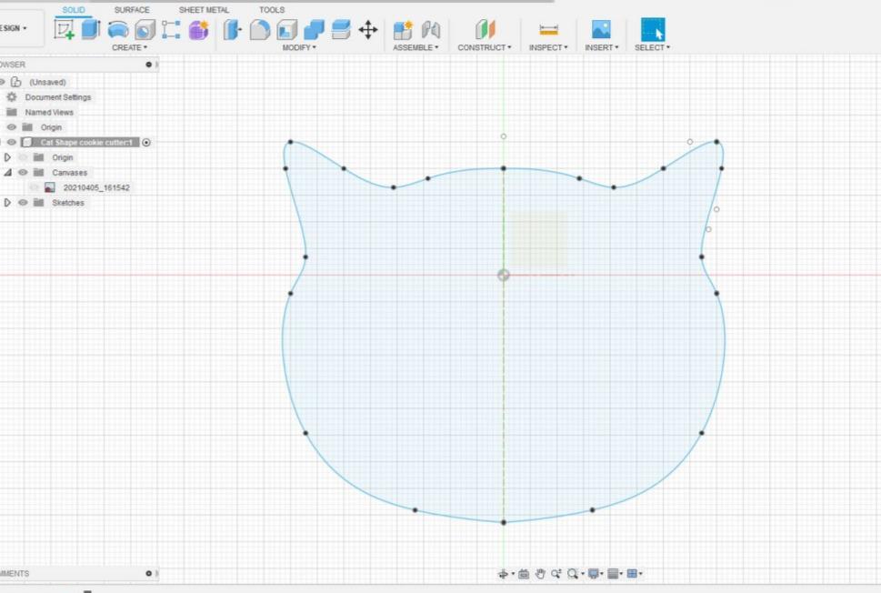Select the Combine tool icon

click(x=314, y=29)
